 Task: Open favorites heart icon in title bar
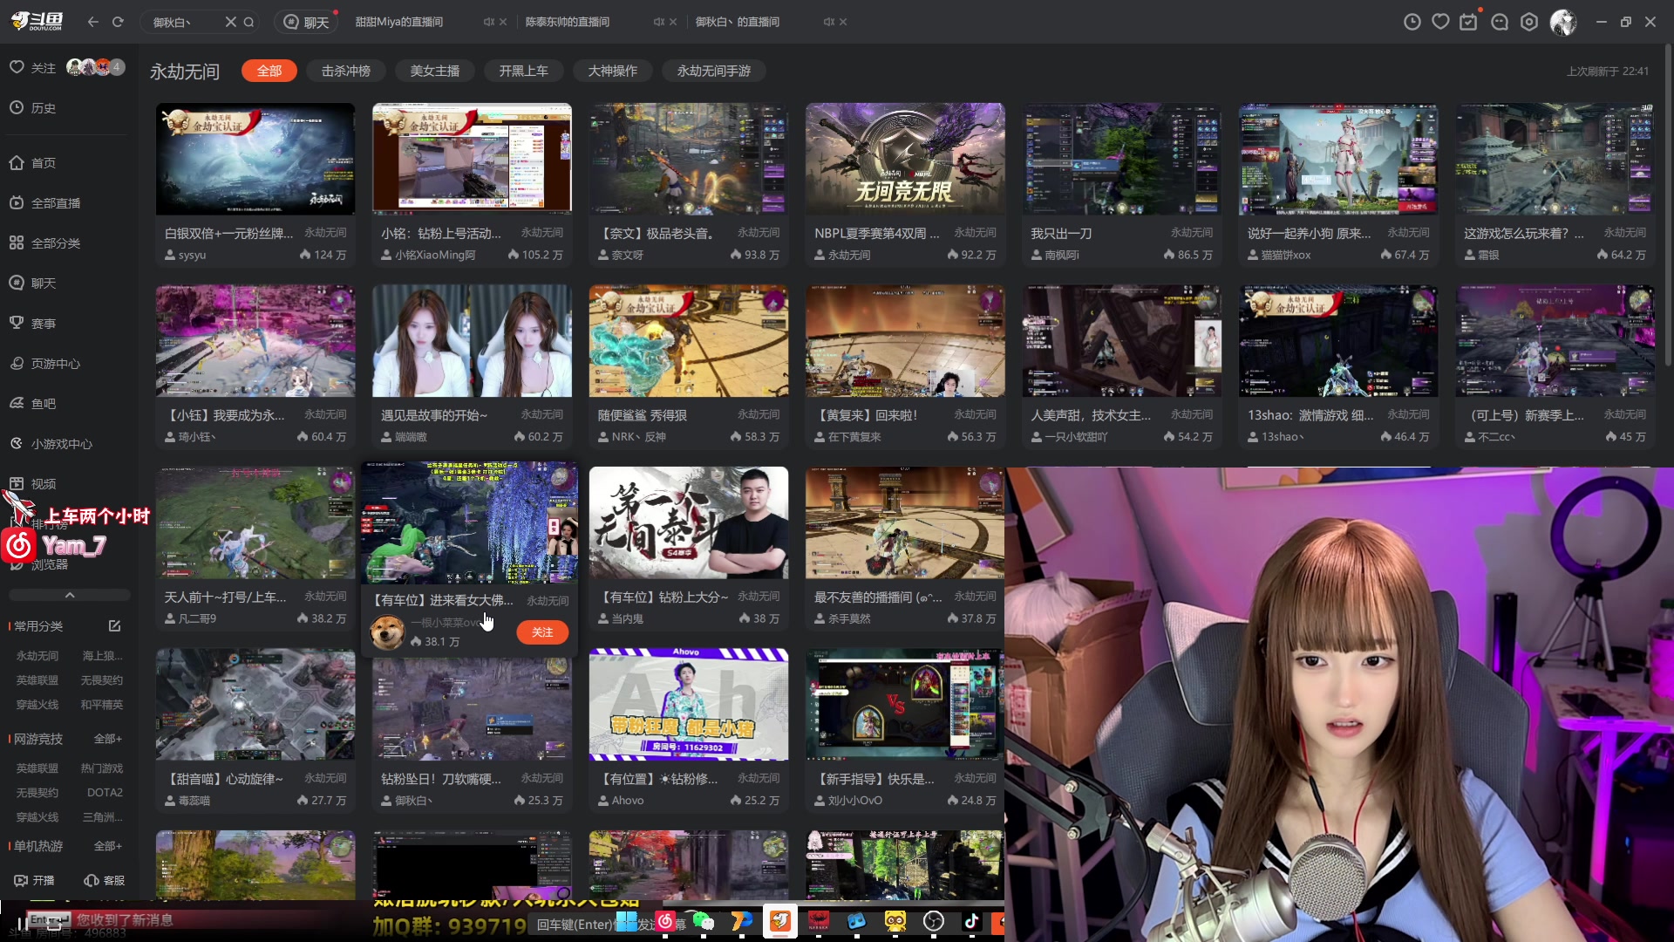[1440, 22]
